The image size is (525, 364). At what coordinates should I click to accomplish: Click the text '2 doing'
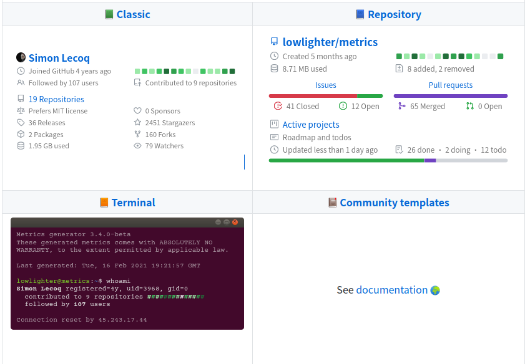458,150
